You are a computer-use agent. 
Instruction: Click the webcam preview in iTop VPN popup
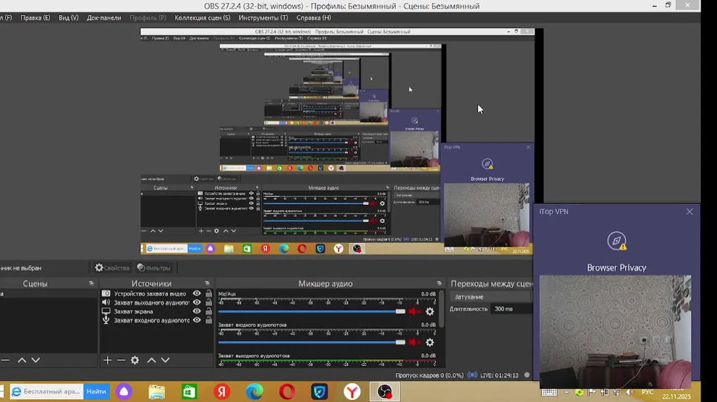[615, 332]
